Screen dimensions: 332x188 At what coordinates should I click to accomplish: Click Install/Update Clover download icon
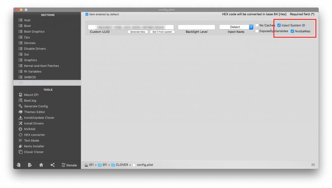tap(20, 117)
